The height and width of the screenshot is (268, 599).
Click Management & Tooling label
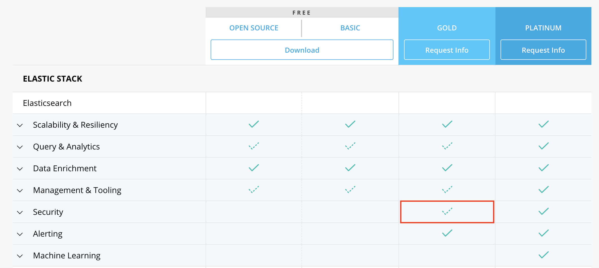(x=77, y=190)
